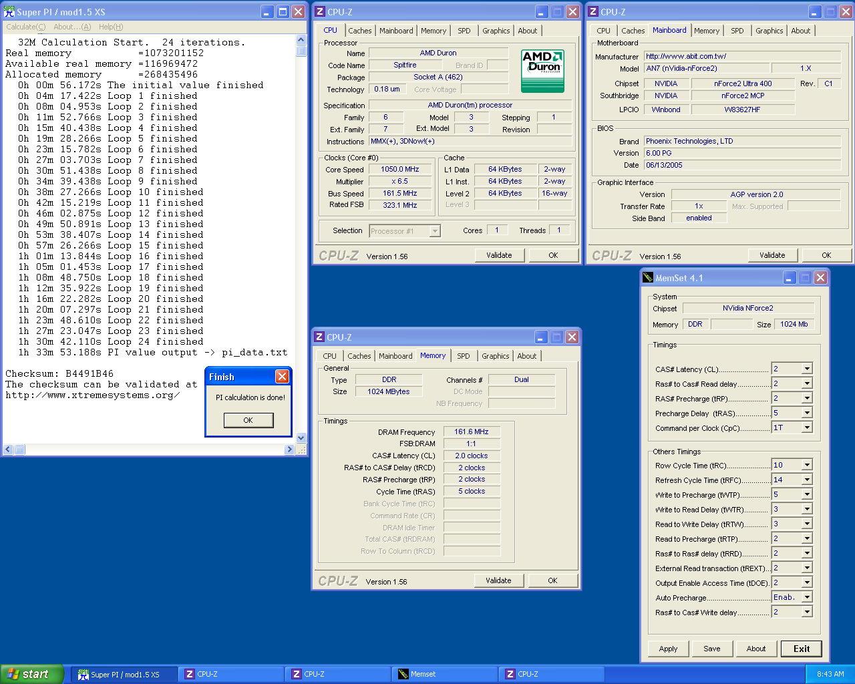Open the Processor #1 selection dropdown
Screen dimensions: 855x684
435,231
